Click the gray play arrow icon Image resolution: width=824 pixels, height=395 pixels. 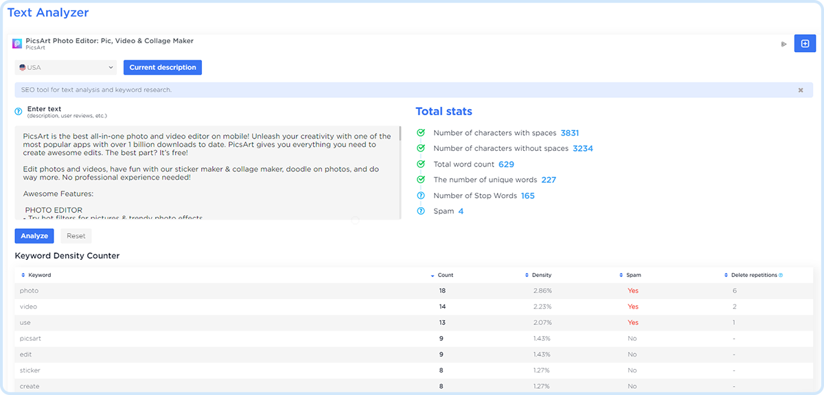783,45
